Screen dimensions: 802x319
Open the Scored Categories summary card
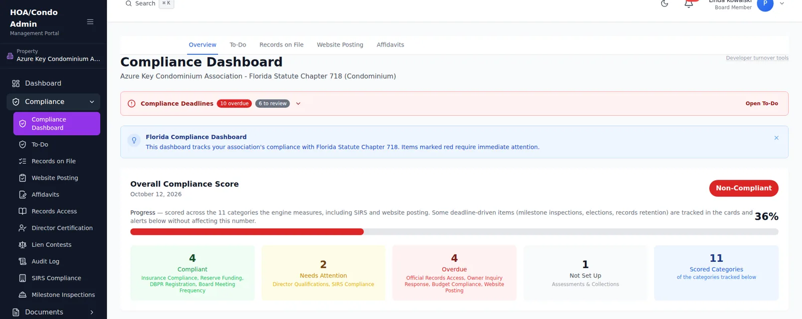tap(716, 273)
